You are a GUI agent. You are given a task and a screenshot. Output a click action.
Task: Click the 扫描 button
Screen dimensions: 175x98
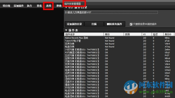pos(94,24)
